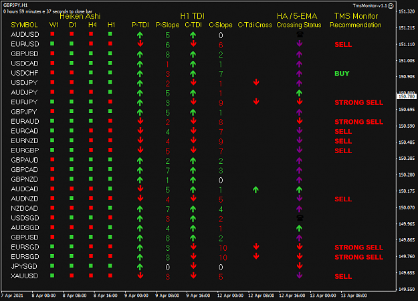
Task: Select green HA/5-EMA up arrow in AUDSGD row
Action: click(300, 228)
